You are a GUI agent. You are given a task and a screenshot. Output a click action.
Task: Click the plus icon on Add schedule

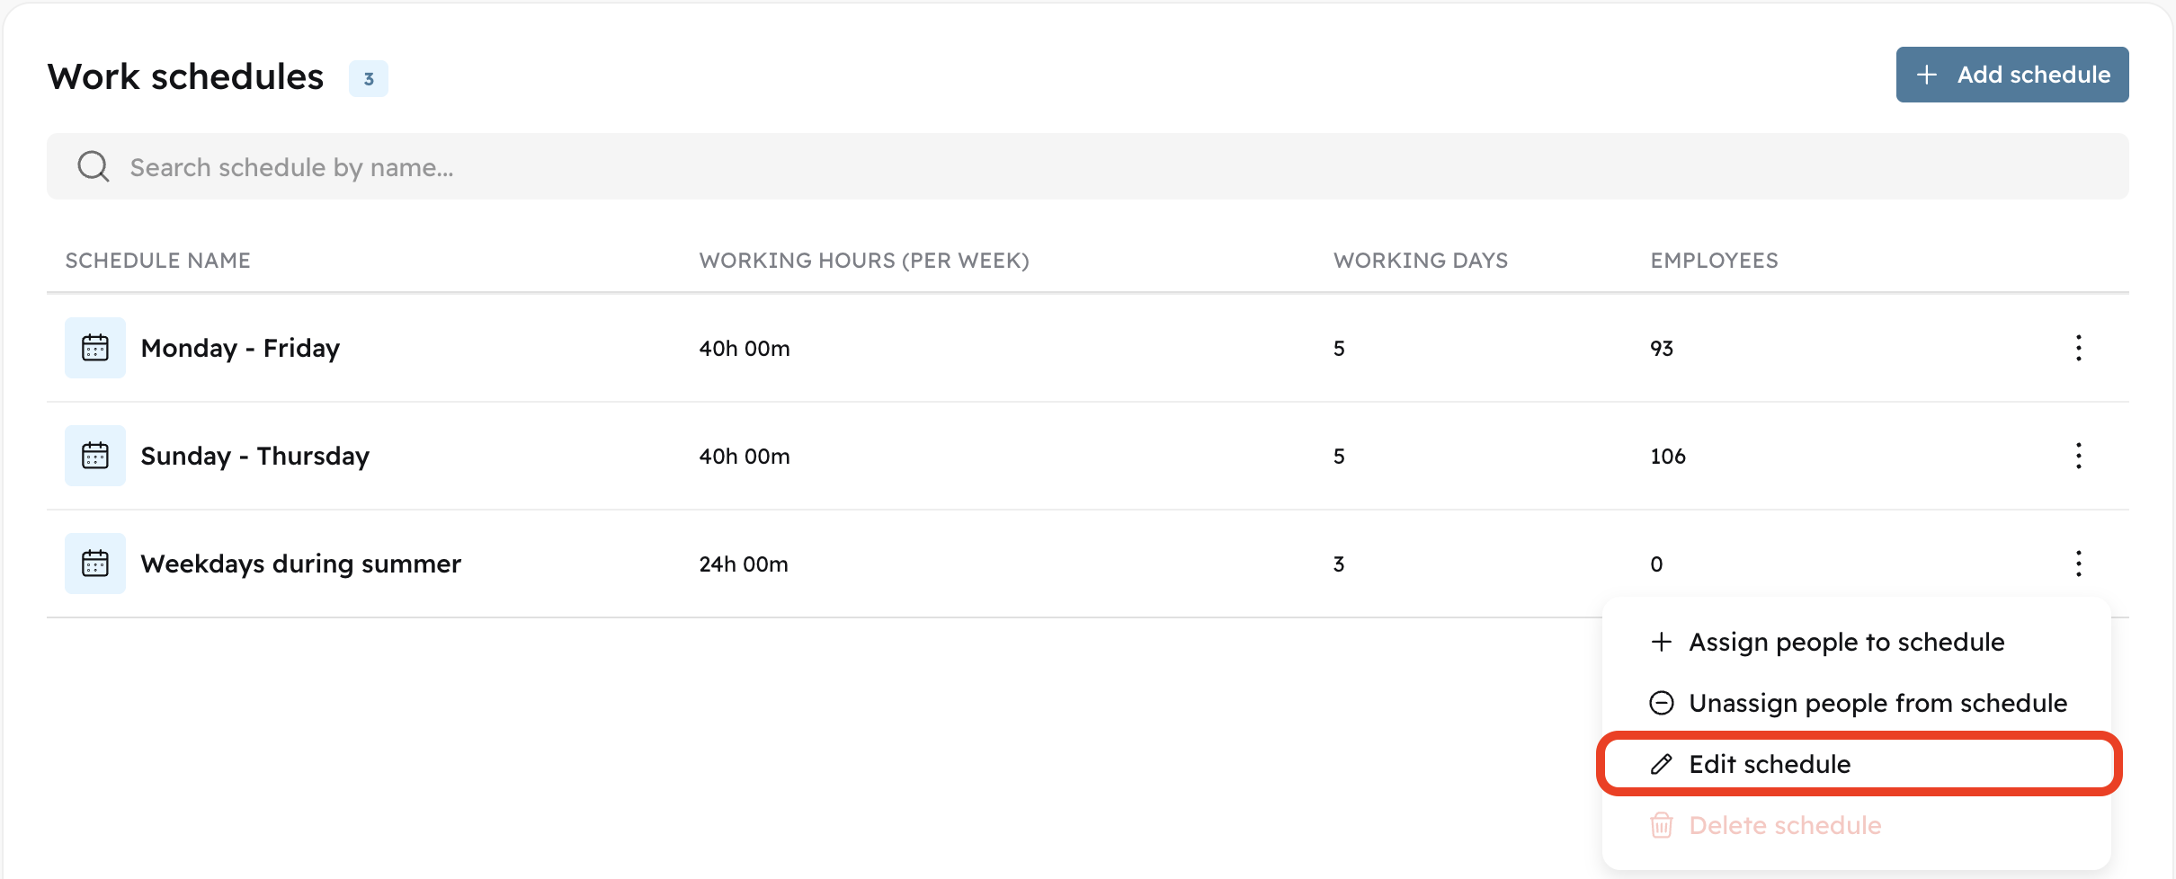pyautogui.click(x=1927, y=75)
